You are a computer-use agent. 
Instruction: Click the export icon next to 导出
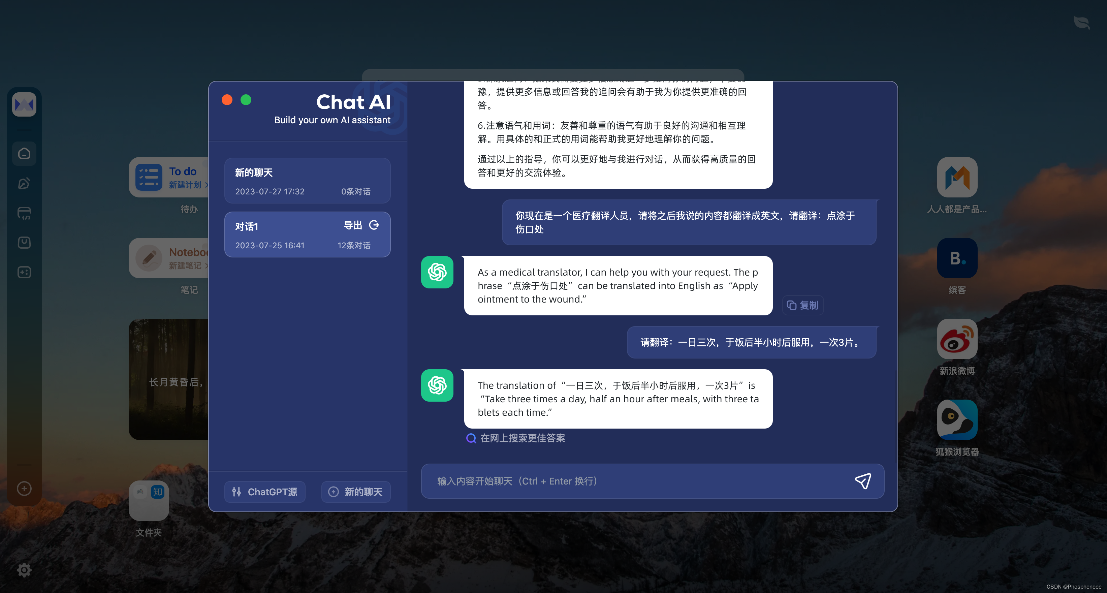(374, 225)
